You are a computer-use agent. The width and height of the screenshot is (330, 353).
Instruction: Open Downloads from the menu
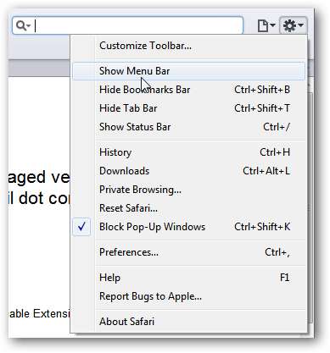(188, 171)
